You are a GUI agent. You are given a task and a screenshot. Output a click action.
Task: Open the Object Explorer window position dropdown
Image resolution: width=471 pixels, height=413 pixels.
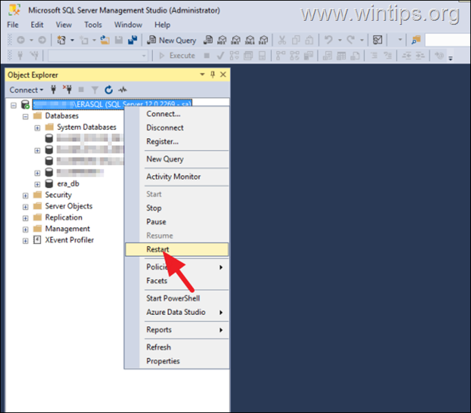[x=202, y=75]
